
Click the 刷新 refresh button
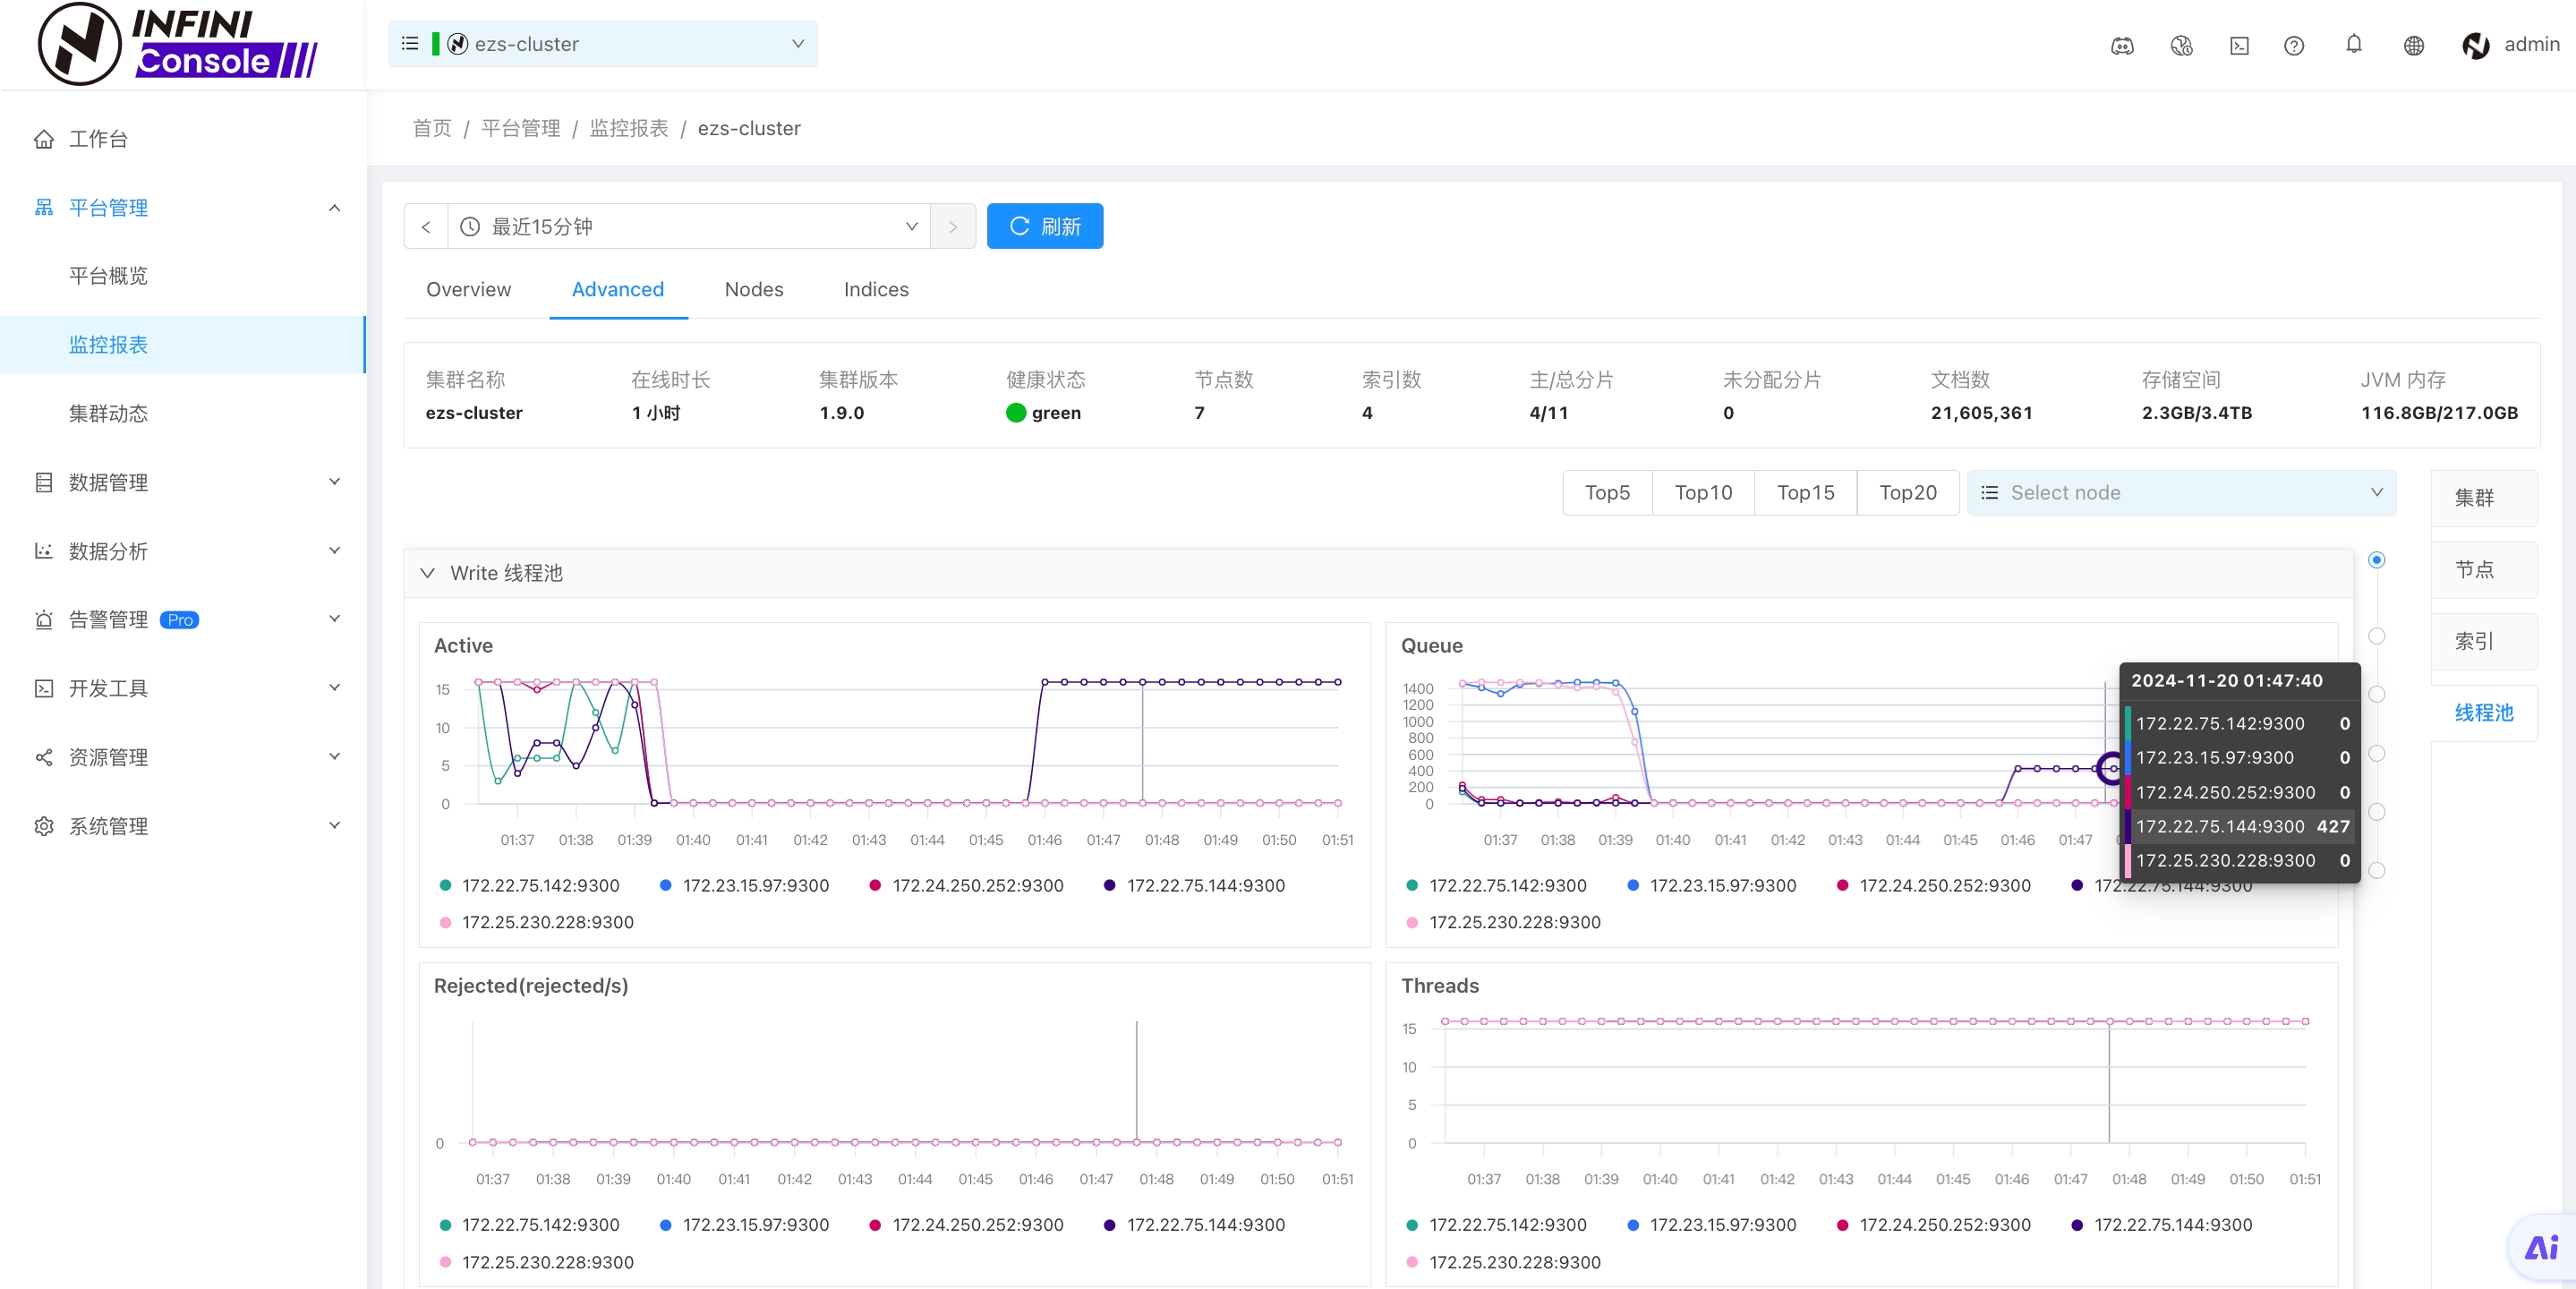pyautogui.click(x=1045, y=227)
